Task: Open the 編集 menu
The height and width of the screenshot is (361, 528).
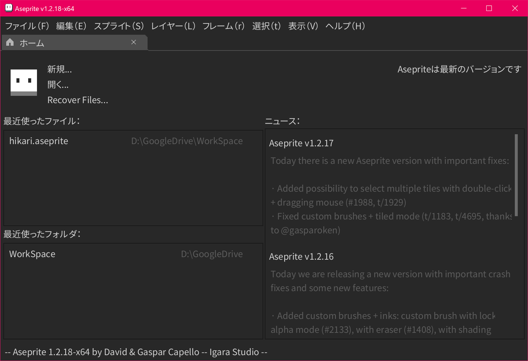Action: (71, 26)
